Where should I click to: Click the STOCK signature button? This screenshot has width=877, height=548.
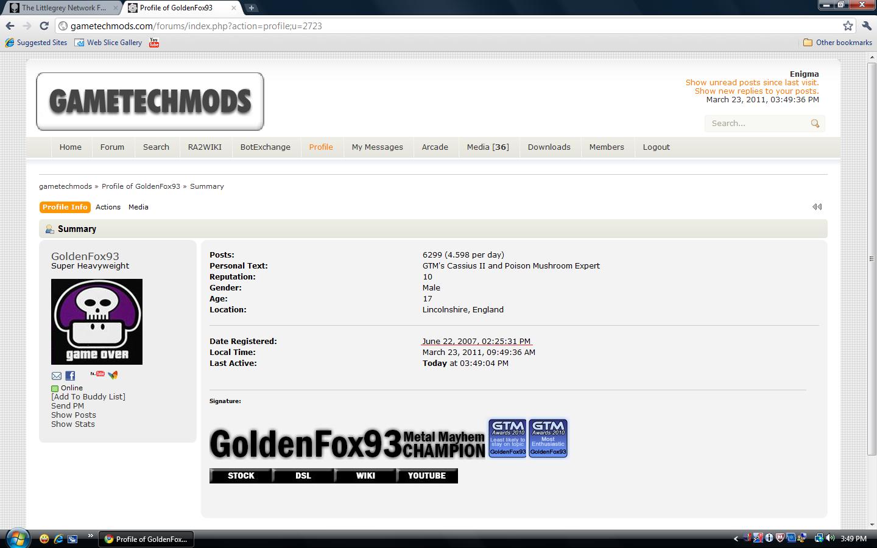coord(241,476)
